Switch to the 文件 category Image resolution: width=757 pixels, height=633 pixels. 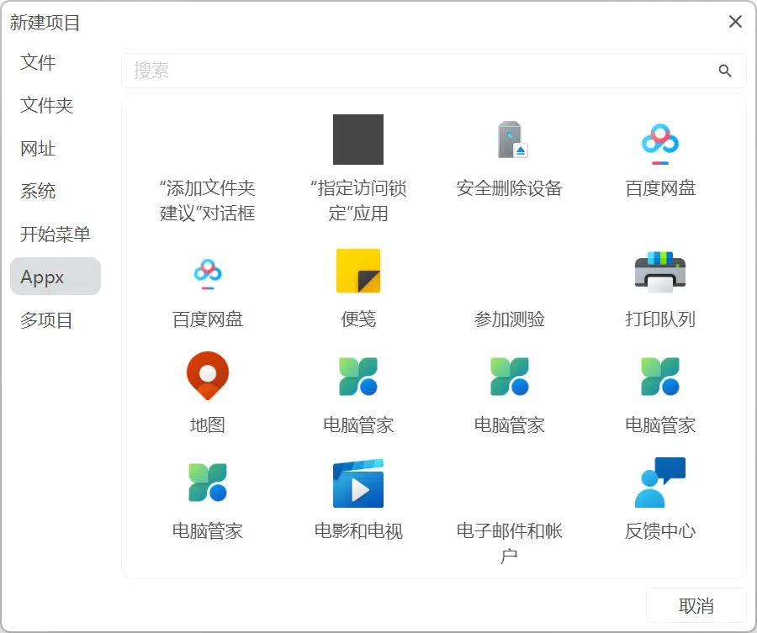pos(38,63)
